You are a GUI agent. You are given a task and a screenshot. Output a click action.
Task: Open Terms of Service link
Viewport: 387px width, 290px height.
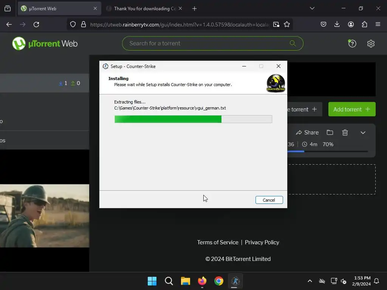click(218, 242)
